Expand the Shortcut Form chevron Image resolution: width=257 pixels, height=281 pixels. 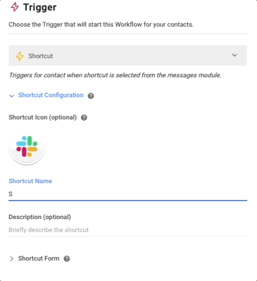pos(12,259)
